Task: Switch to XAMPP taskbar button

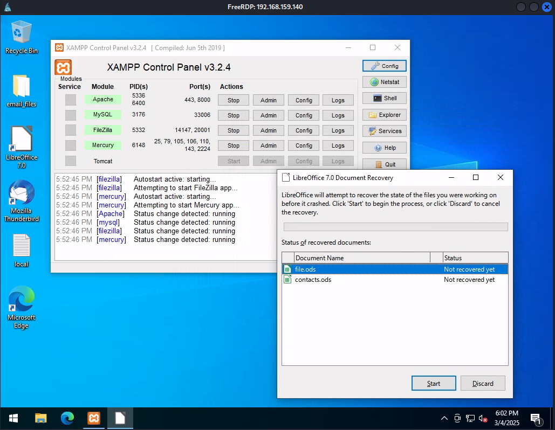Action: coord(94,419)
